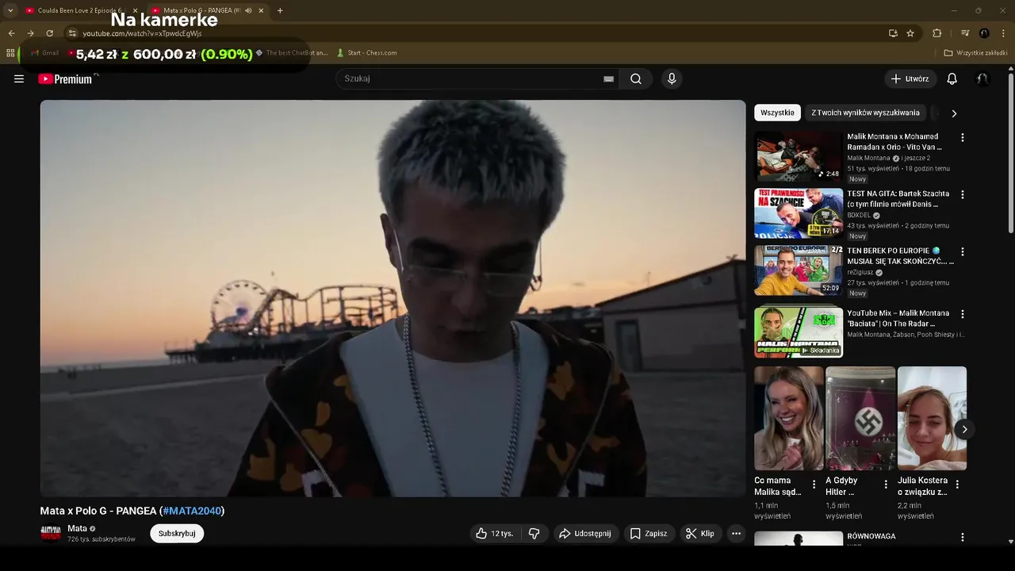This screenshot has height=571, width=1015.
Task: Open options for A Gdyby Hitler short
Action: (x=886, y=484)
